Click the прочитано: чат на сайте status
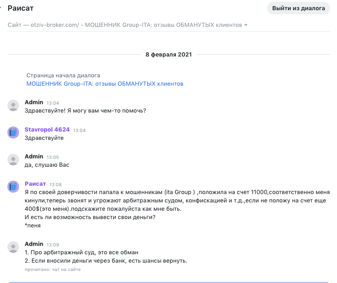The height and width of the screenshot is (283, 337). 53,270
